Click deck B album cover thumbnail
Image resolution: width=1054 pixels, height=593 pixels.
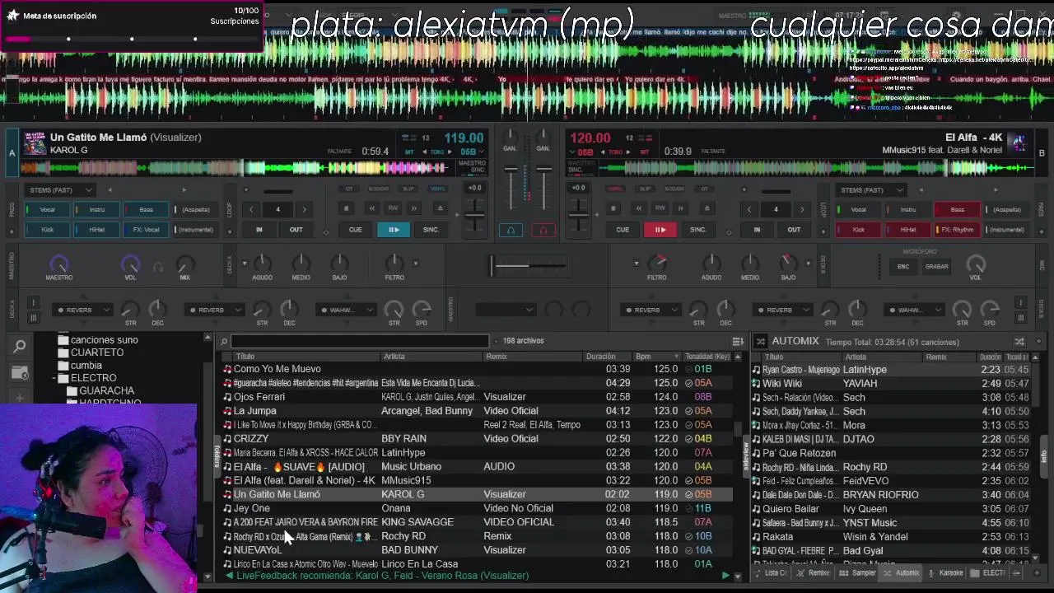[1019, 143]
